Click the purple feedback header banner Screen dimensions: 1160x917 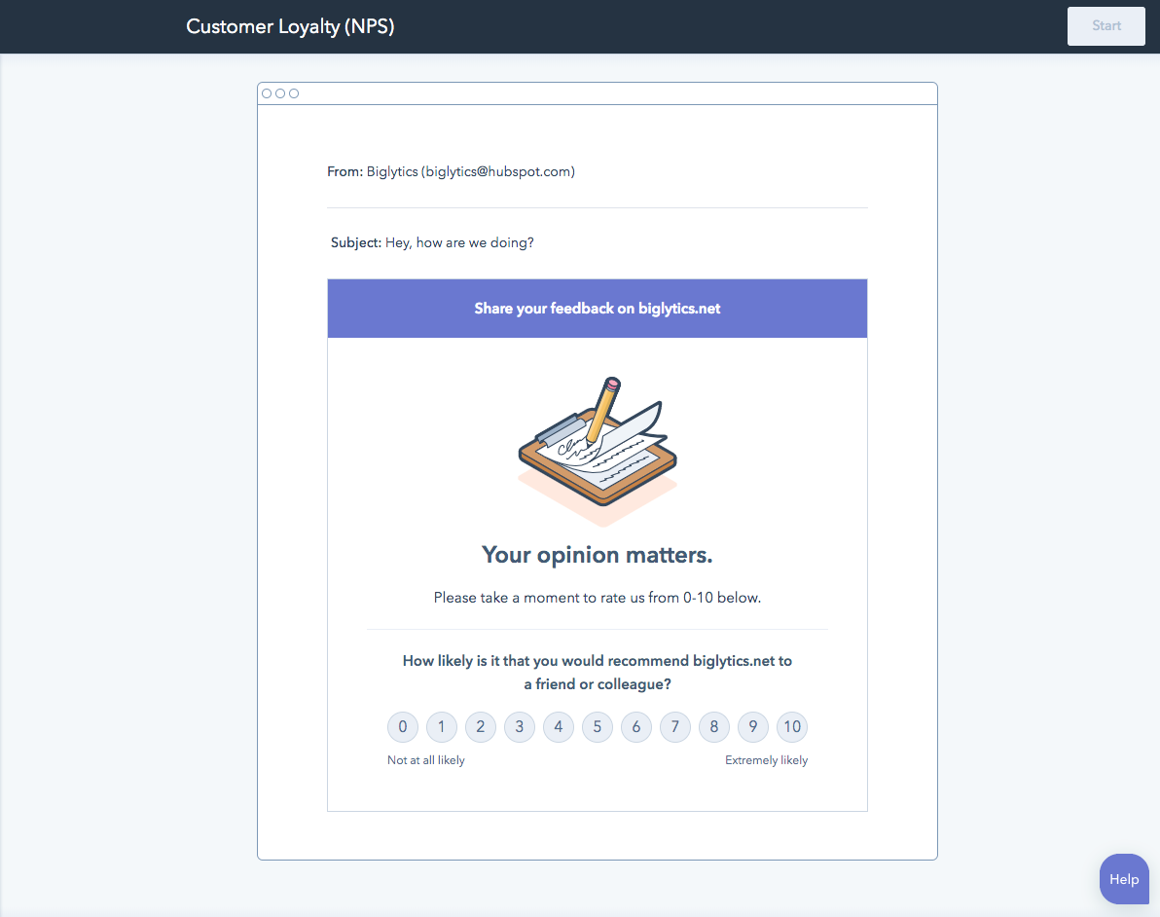click(x=598, y=309)
